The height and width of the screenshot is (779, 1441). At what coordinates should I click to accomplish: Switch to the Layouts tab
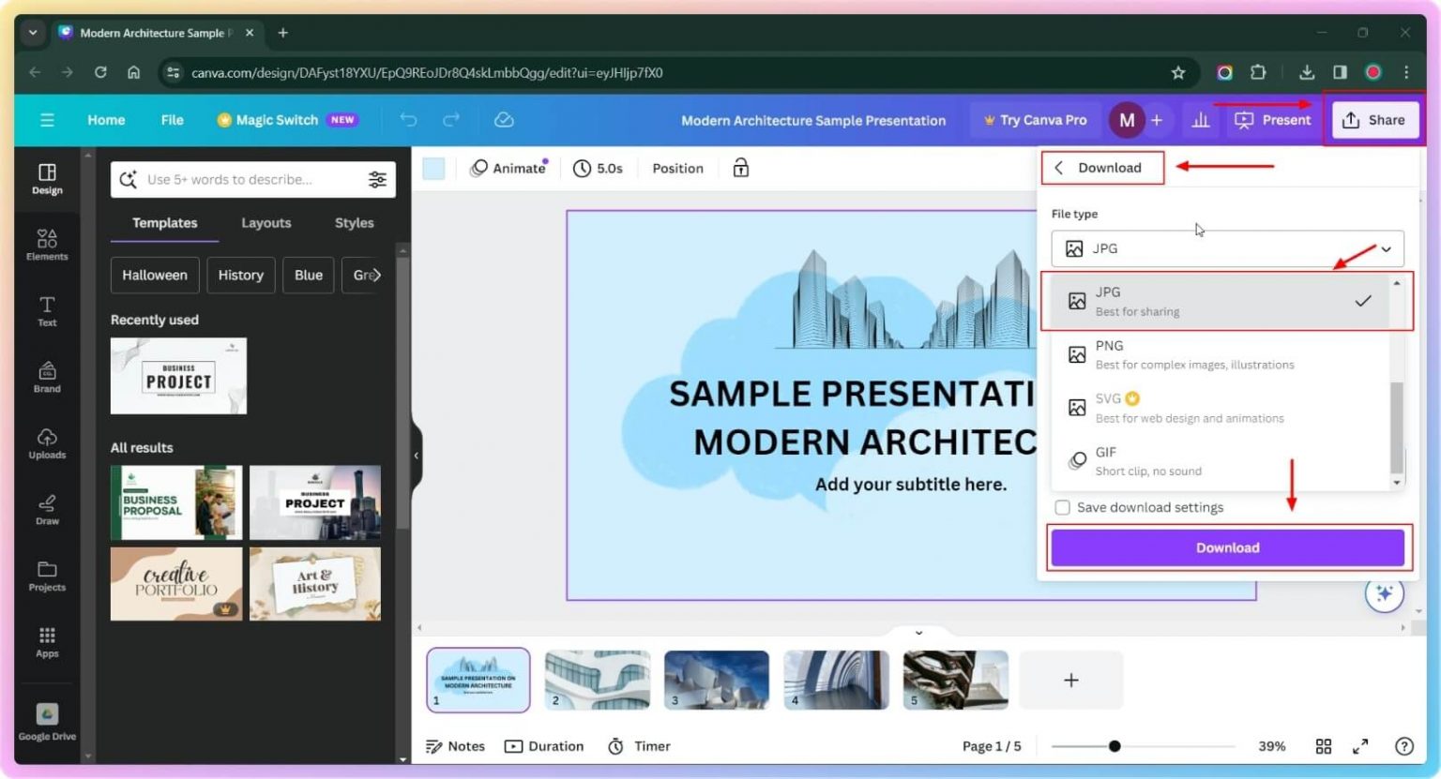pyautogui.click(x=265, y=223)
